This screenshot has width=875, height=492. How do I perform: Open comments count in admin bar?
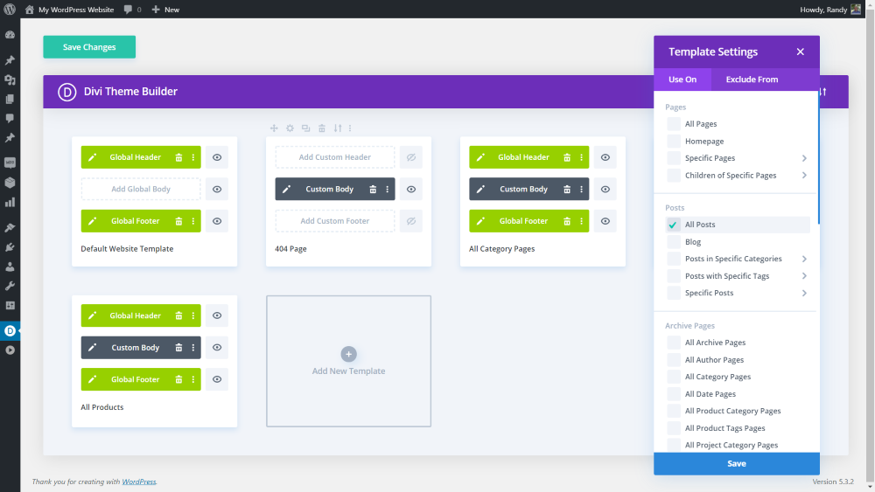(133, 10)
